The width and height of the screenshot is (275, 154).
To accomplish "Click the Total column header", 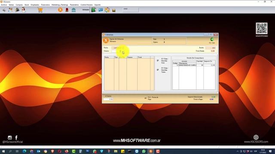I will pos(144,57).
